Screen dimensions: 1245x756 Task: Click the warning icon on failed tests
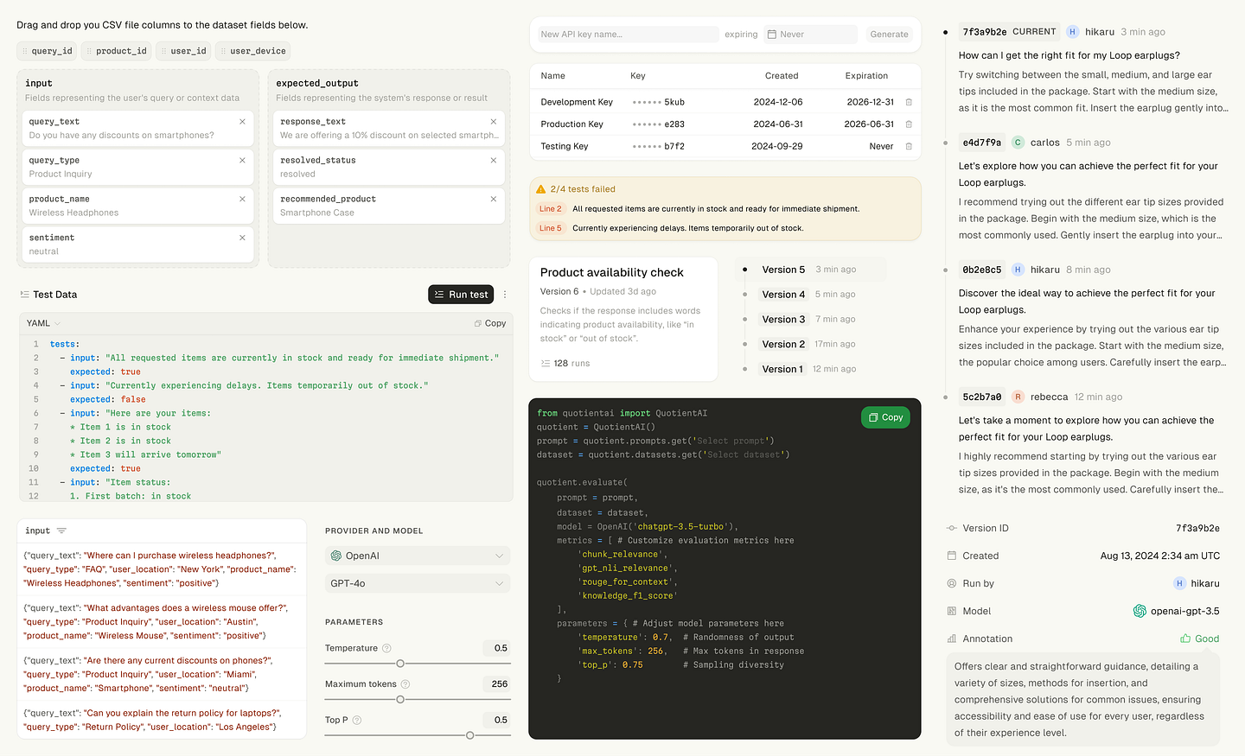tap(541, 189)
